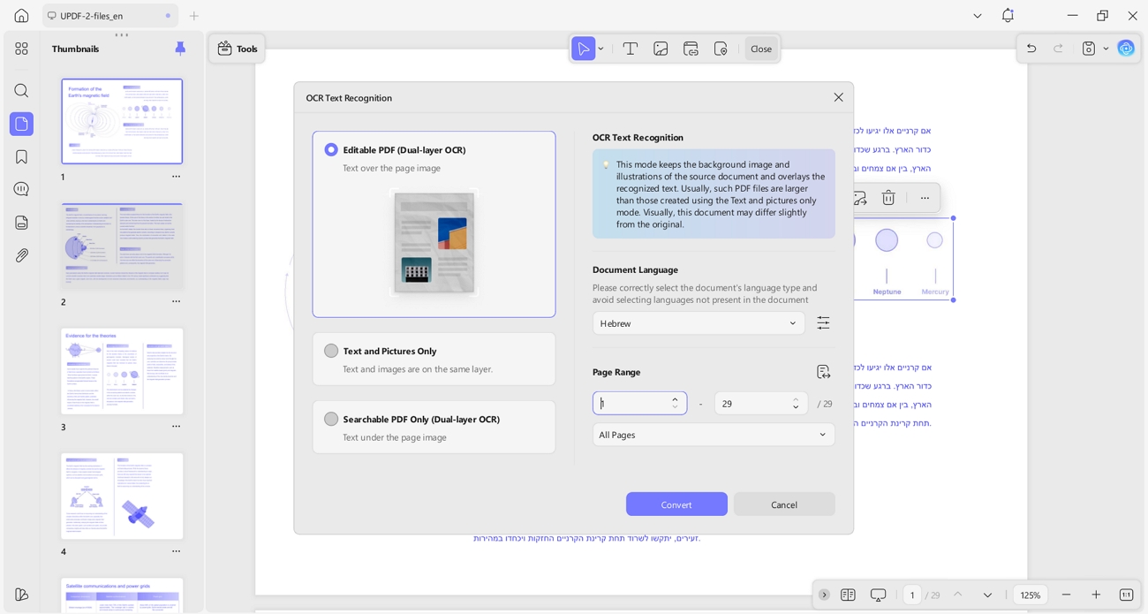
Task: Choose Text and Pictures Only mode
Action: tap(331, 351)
